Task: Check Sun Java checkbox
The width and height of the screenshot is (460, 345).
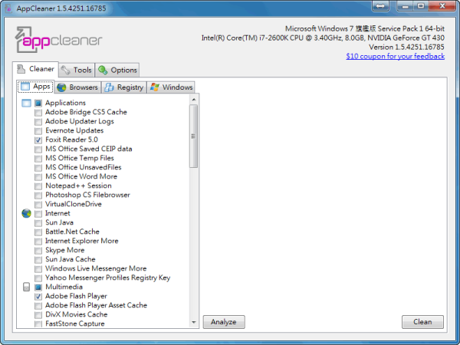Action: [x=38, y=222]
